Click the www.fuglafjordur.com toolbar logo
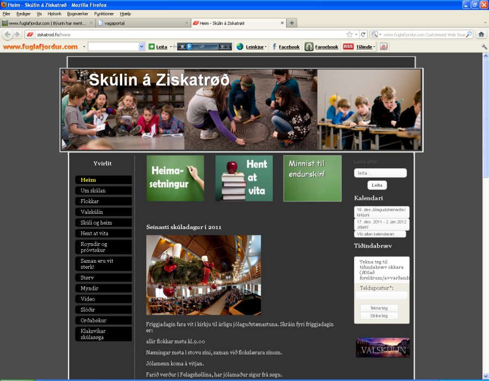The image size is (489, 381). 40,47
